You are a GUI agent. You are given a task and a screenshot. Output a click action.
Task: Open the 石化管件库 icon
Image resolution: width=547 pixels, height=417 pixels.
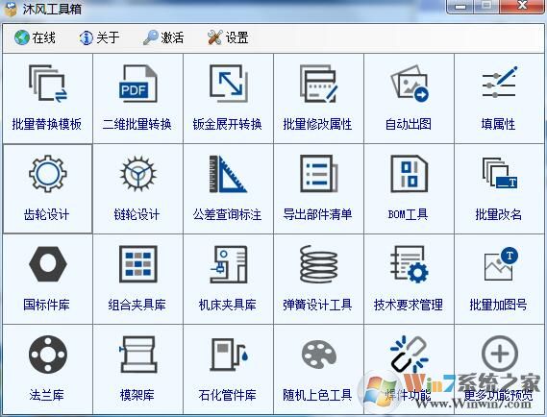(x=229, y=355)
